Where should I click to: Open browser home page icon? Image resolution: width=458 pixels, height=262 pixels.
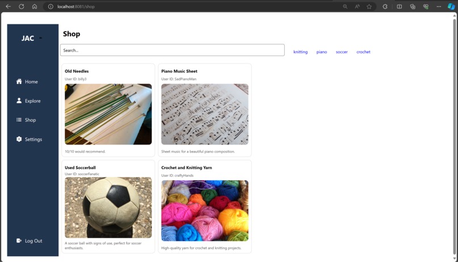(x=35, y=6)
